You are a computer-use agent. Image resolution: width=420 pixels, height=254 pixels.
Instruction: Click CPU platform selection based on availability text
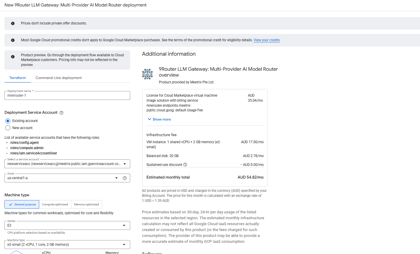pyautogui.click(x=36, y=233)
